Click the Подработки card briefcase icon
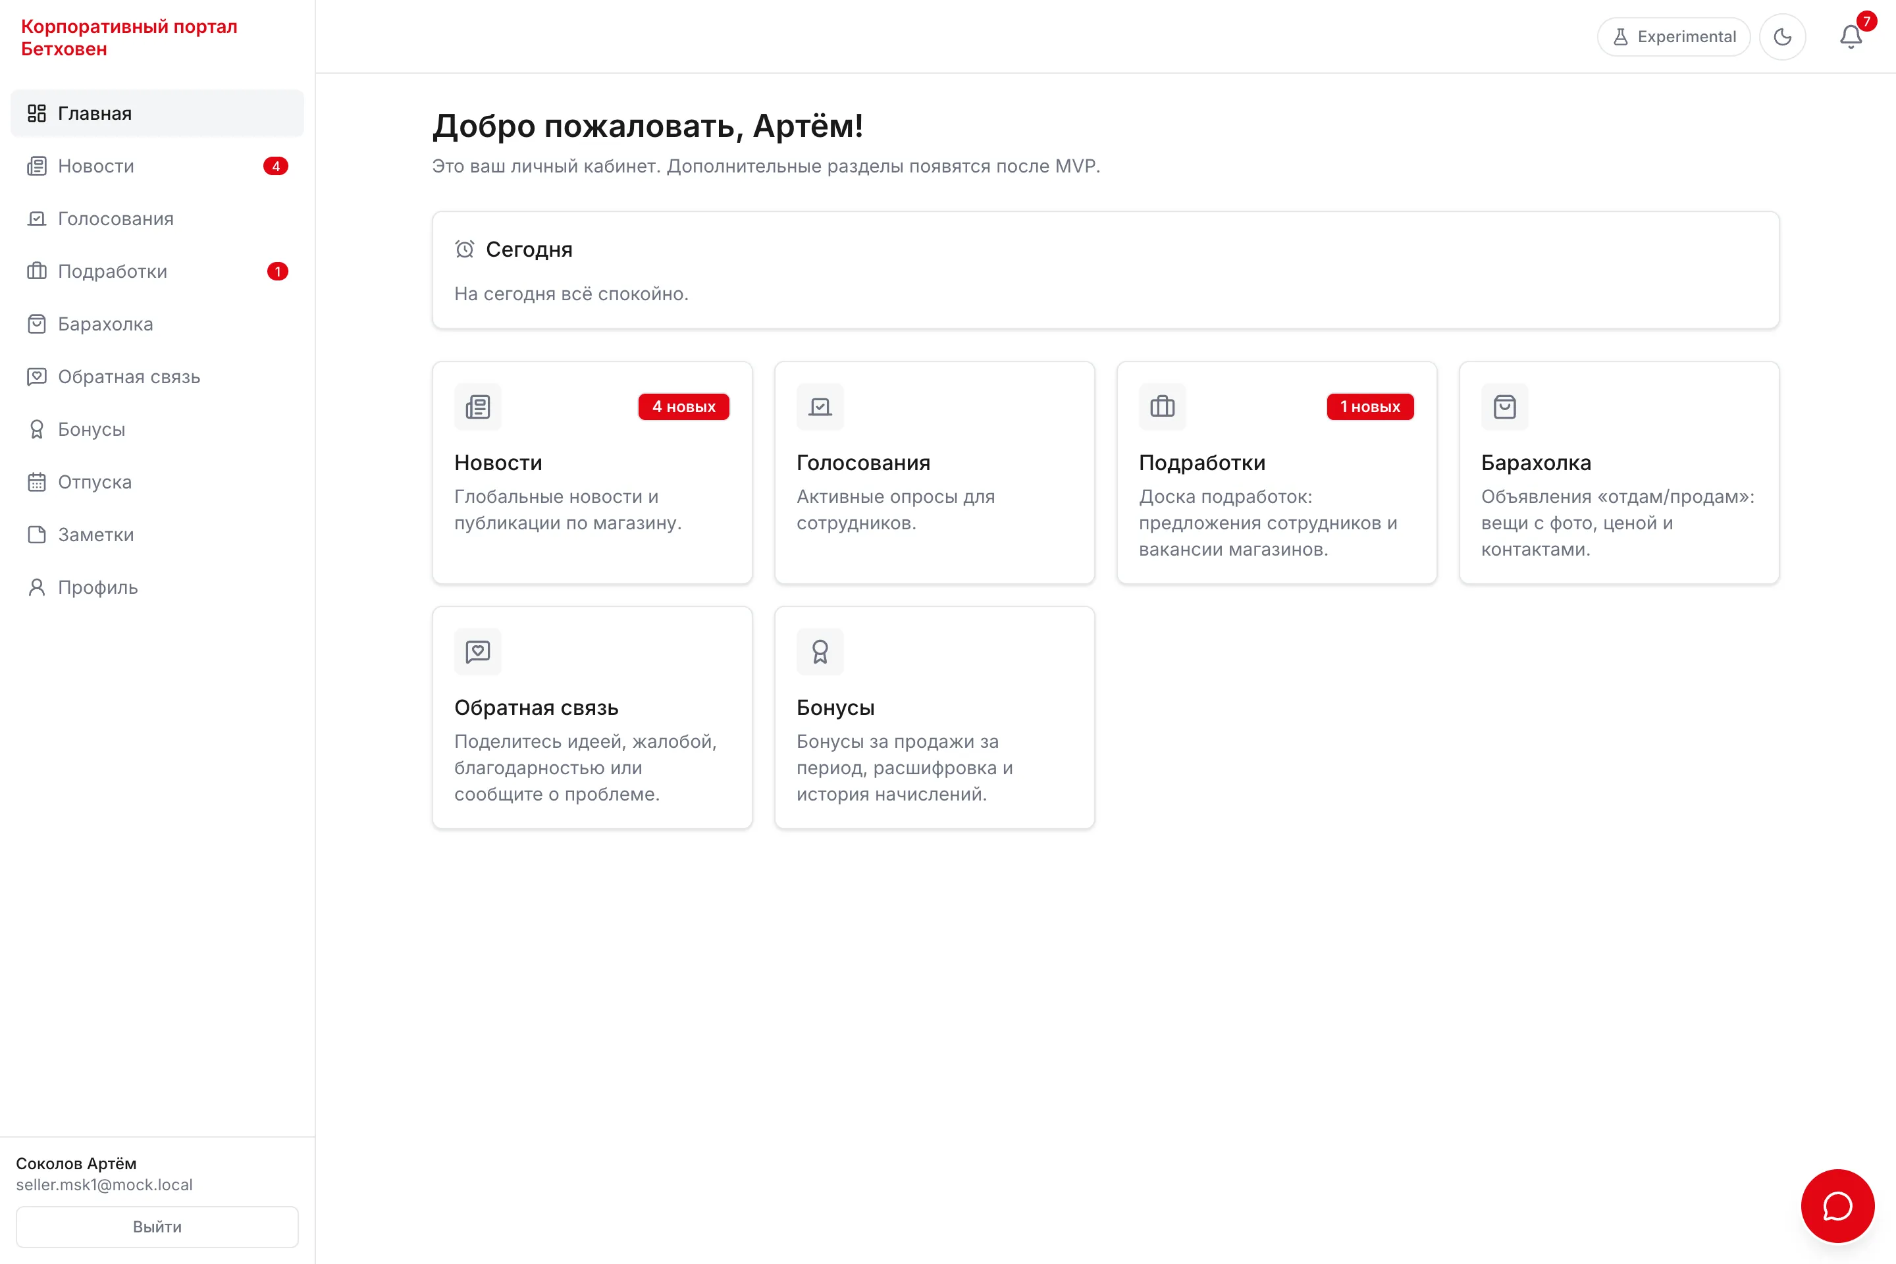Screen dimensions: 1896x1264 [1163, 407]
